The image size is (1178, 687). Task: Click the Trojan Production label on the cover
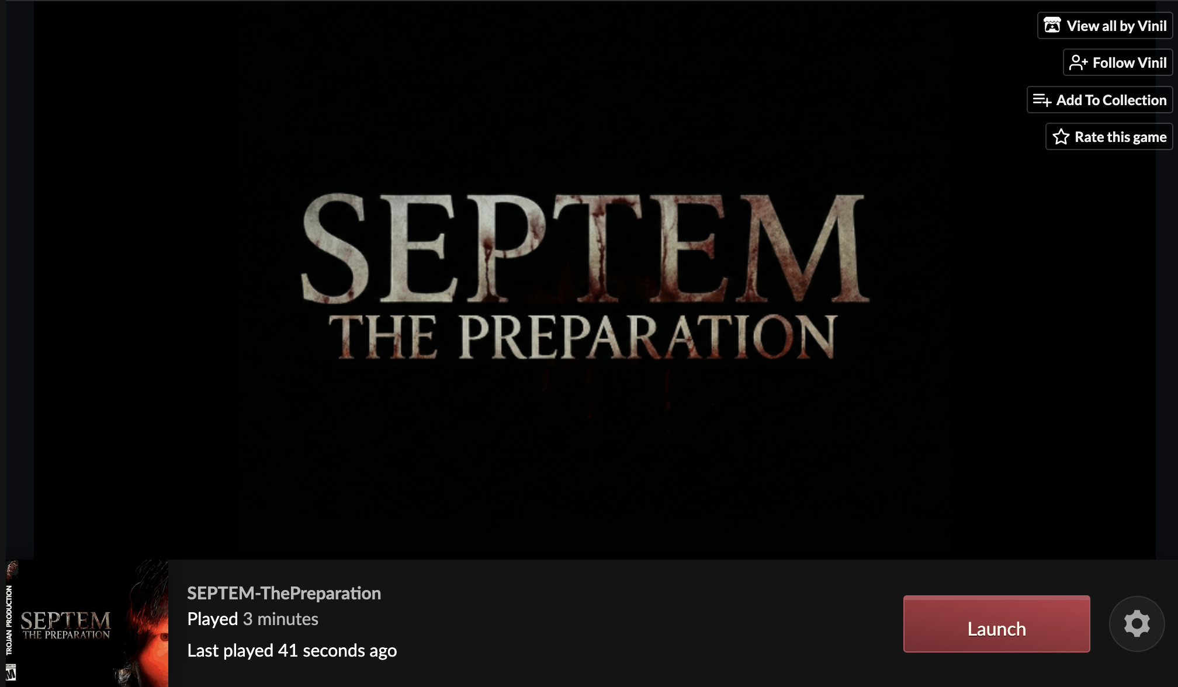pos(9,620)
